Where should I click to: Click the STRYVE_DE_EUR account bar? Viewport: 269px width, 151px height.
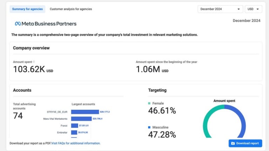click(x=85, y=112)
